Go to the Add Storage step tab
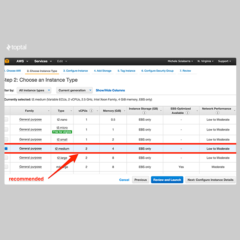Image resolution: width=240 pixels, height=240 pixels. pos(103,71)
